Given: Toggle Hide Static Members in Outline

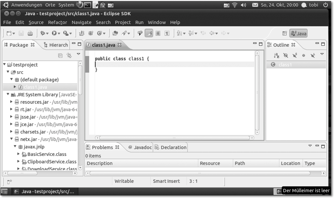Looking at the screenshot, I should point(295,56).
